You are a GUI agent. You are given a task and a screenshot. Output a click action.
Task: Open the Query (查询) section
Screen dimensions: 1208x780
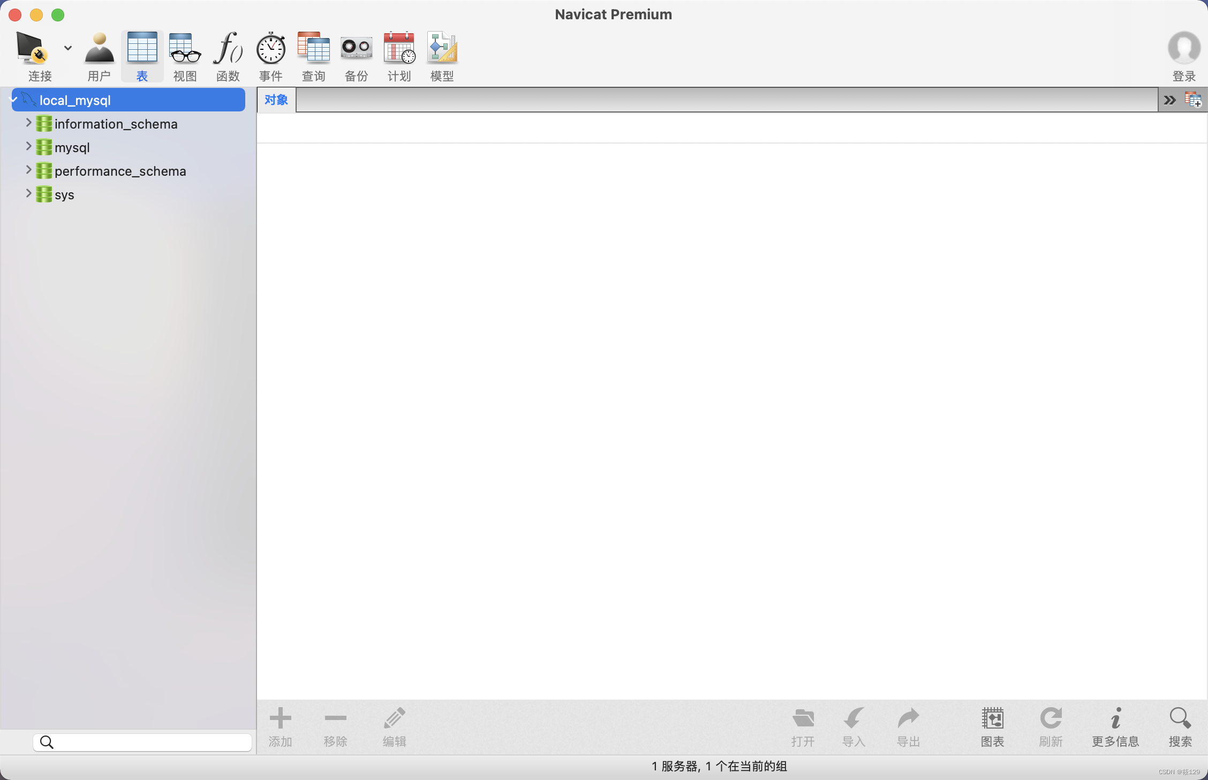pyautogui.click(x=314, y=56)
